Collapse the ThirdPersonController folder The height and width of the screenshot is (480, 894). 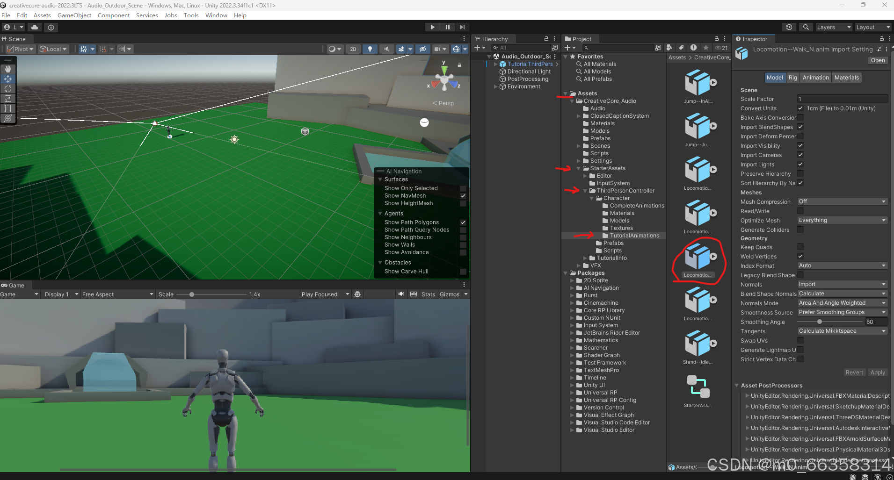[x=585, y=191]
